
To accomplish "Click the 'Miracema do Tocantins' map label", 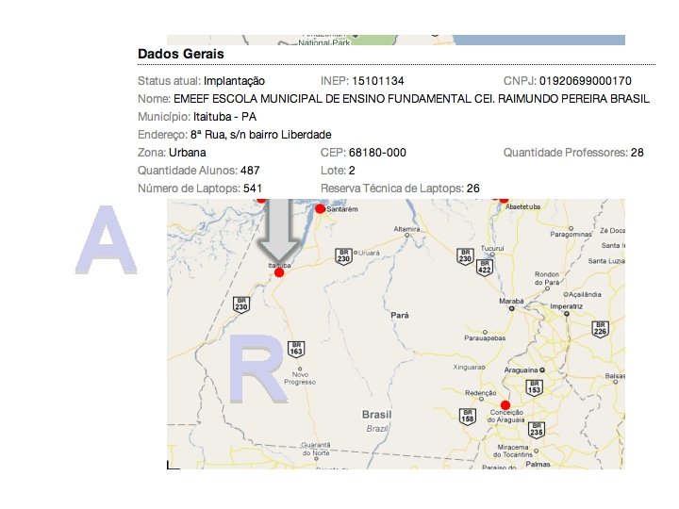I will coord(513,451).
